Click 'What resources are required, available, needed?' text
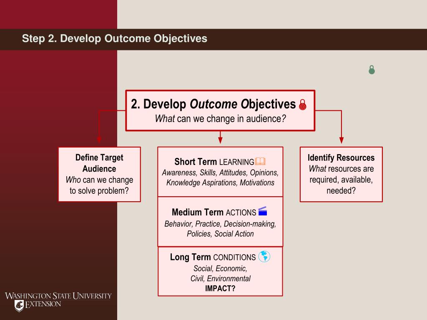Viewport: 427px width, 320px height. (x=341, y=180)
